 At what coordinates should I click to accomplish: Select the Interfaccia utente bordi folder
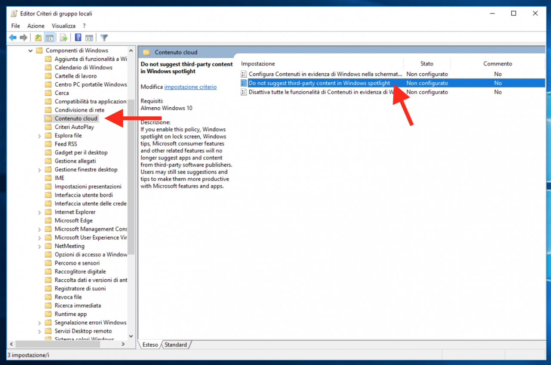coord(84,195)
